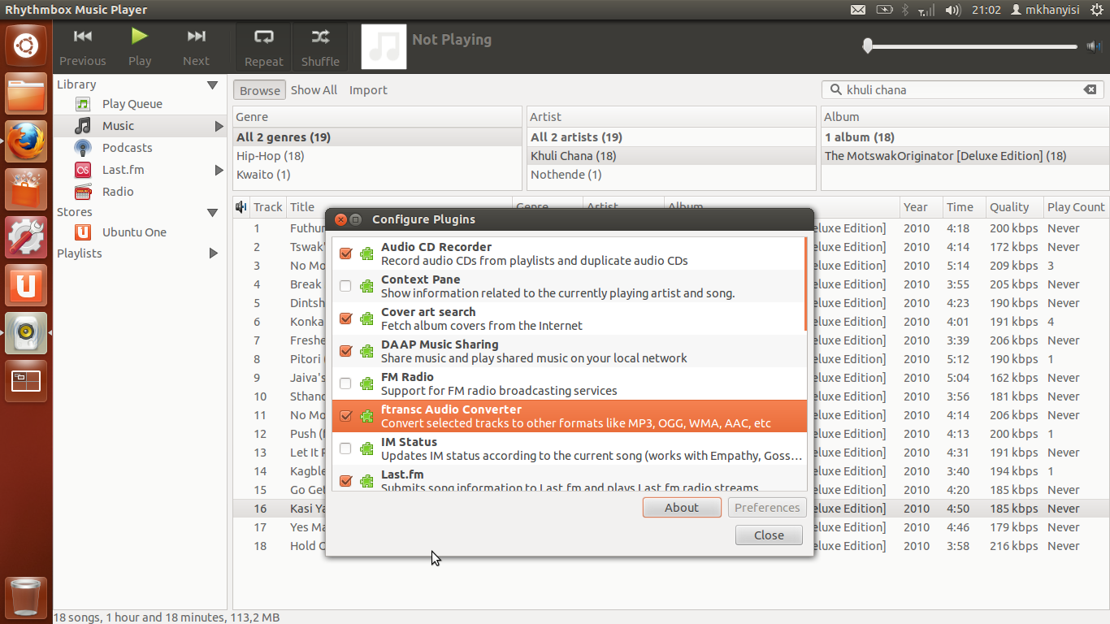Expand the Music source arrow

(x=219, y=126)
